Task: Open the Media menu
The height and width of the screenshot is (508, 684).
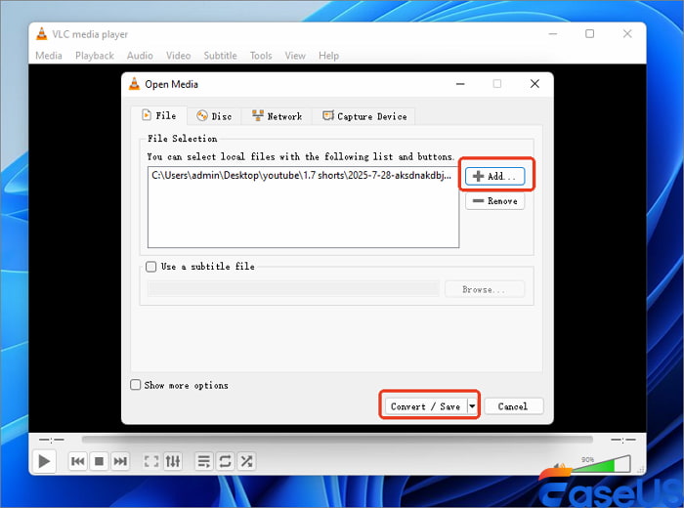Action: [x=49, y=56]
